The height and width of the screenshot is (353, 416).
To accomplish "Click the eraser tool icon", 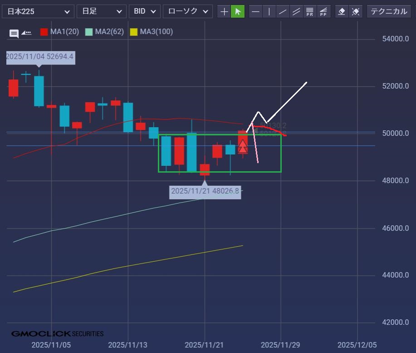I will click(343, 11).
